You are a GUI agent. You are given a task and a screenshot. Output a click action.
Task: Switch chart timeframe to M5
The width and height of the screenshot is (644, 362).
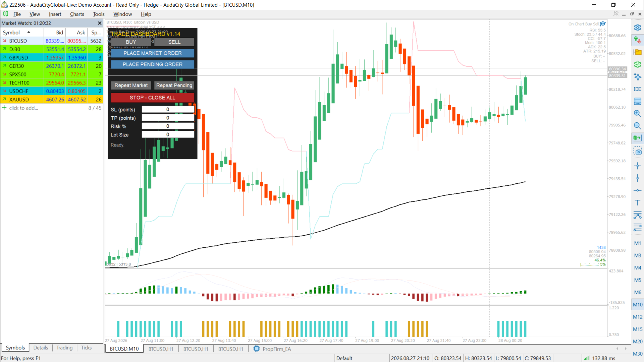tap(637, 280)
